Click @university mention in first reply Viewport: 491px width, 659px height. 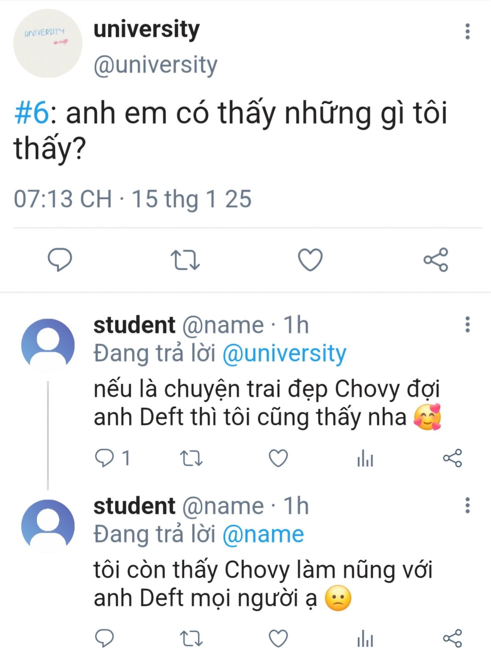click(x=284, y=354)
